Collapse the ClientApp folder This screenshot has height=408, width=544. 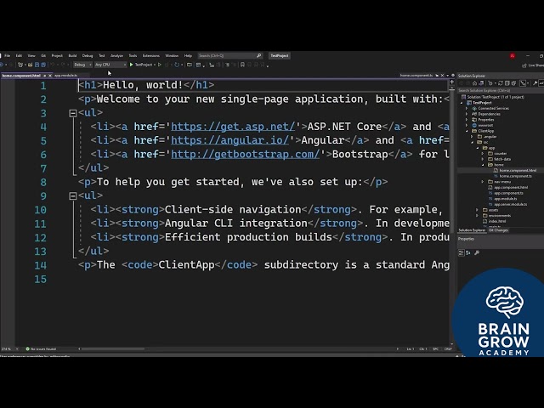pyautogui.click(x=467, y=131)
